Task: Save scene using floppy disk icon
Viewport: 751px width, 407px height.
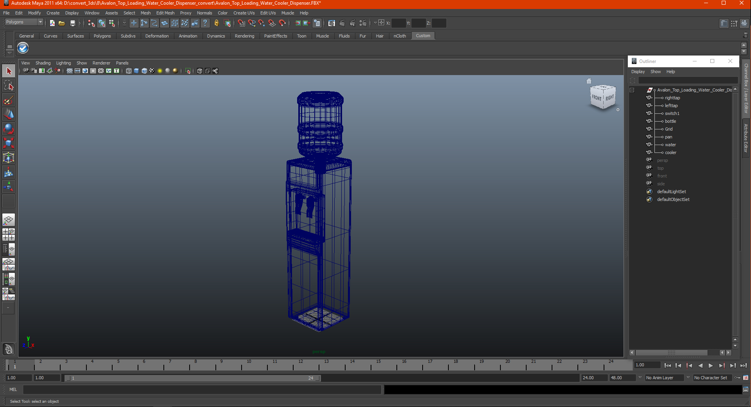Action: 72,23
